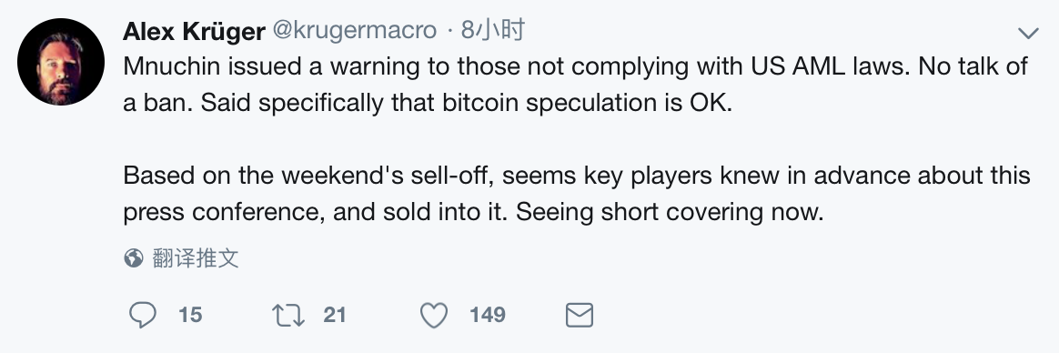Screen dimensions: 1059x353
Task: Click the like count 149
Action: [x=488, y=315]
